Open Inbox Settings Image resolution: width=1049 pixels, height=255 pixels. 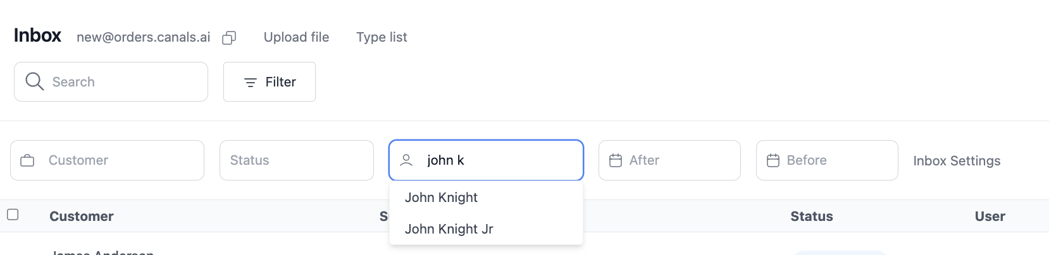click(x=957, y=161)
